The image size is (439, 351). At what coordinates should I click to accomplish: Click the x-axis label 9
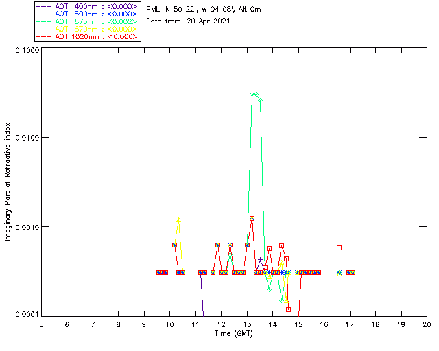coord(144,324)
